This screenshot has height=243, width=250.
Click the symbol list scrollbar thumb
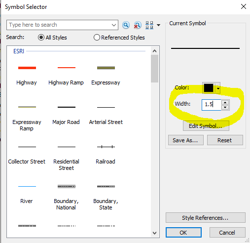tap(154, 69)
